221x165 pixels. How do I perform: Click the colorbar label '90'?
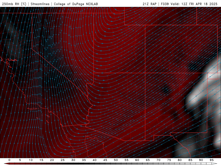(201, 160)
